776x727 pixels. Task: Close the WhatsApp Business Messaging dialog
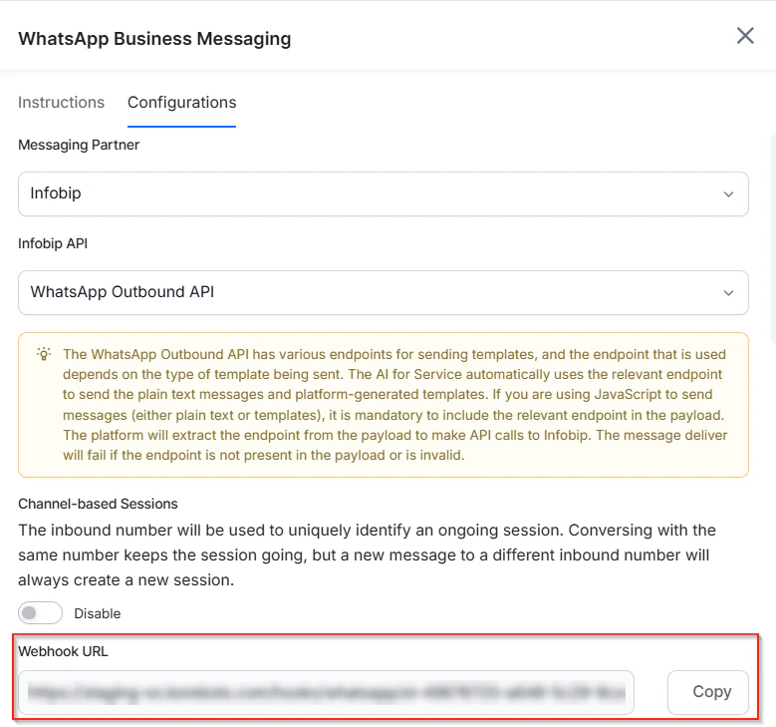745,36
